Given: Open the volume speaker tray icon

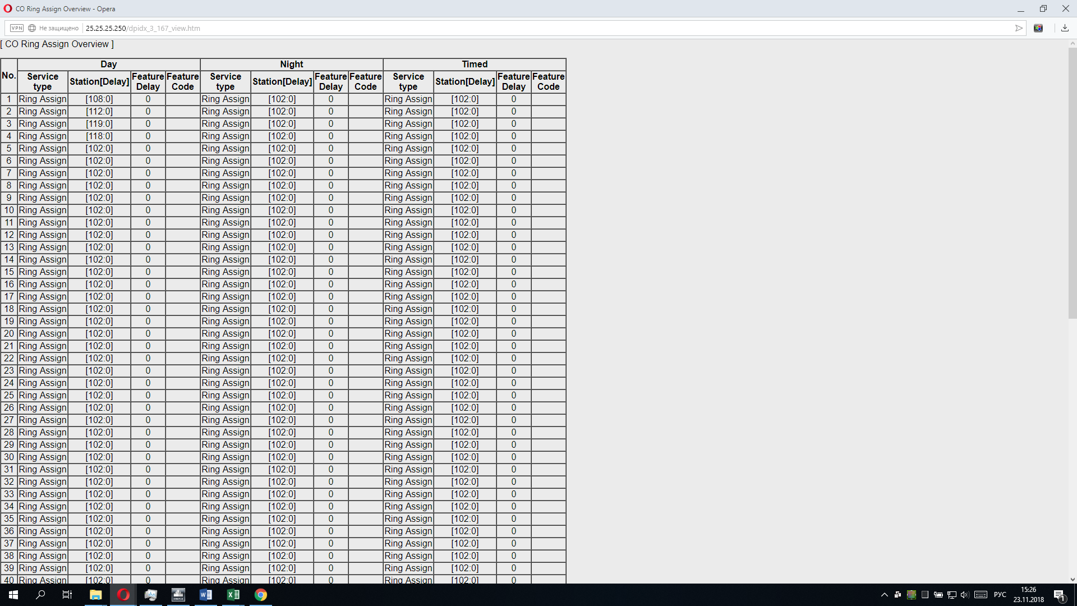Looking at the screenshot, I should pos(965,595).
